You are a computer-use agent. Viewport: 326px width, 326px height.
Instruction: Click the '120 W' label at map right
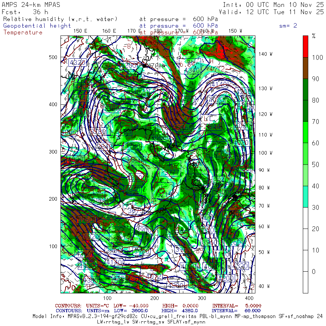(266, 114)
